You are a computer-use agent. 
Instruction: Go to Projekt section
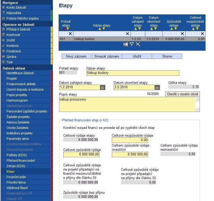tap(26, 78)
